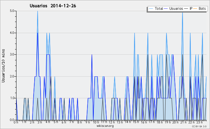Click the '20 h' x-axis label
Screen dimensions: 210x129
coord(175,122)
